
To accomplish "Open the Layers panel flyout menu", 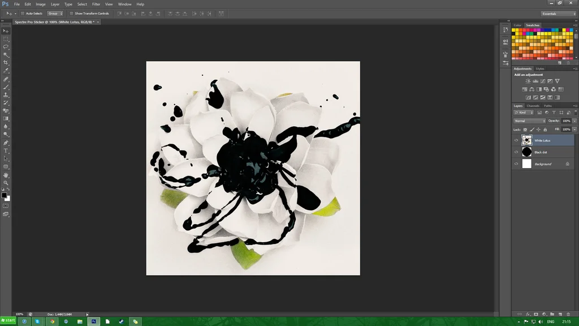I will click(x=575, y=106).
